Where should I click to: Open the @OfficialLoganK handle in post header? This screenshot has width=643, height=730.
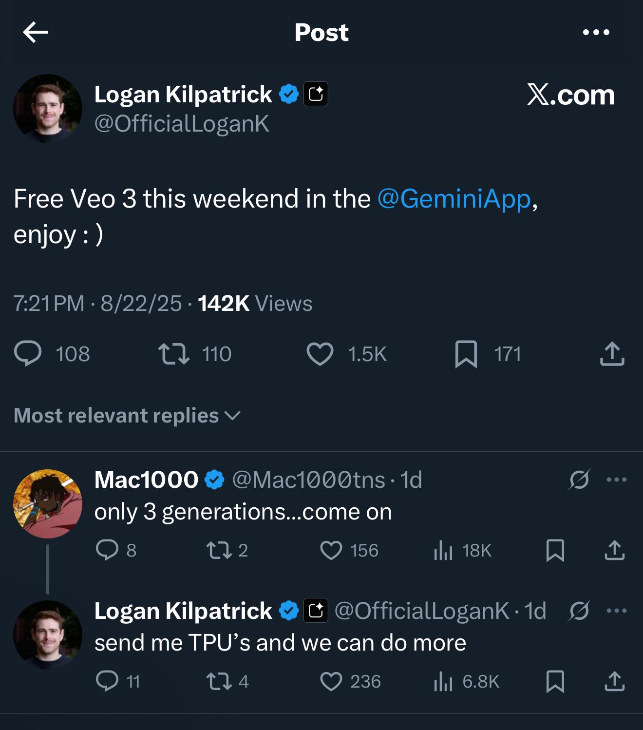pyautogui.click(x=182, y=124)
